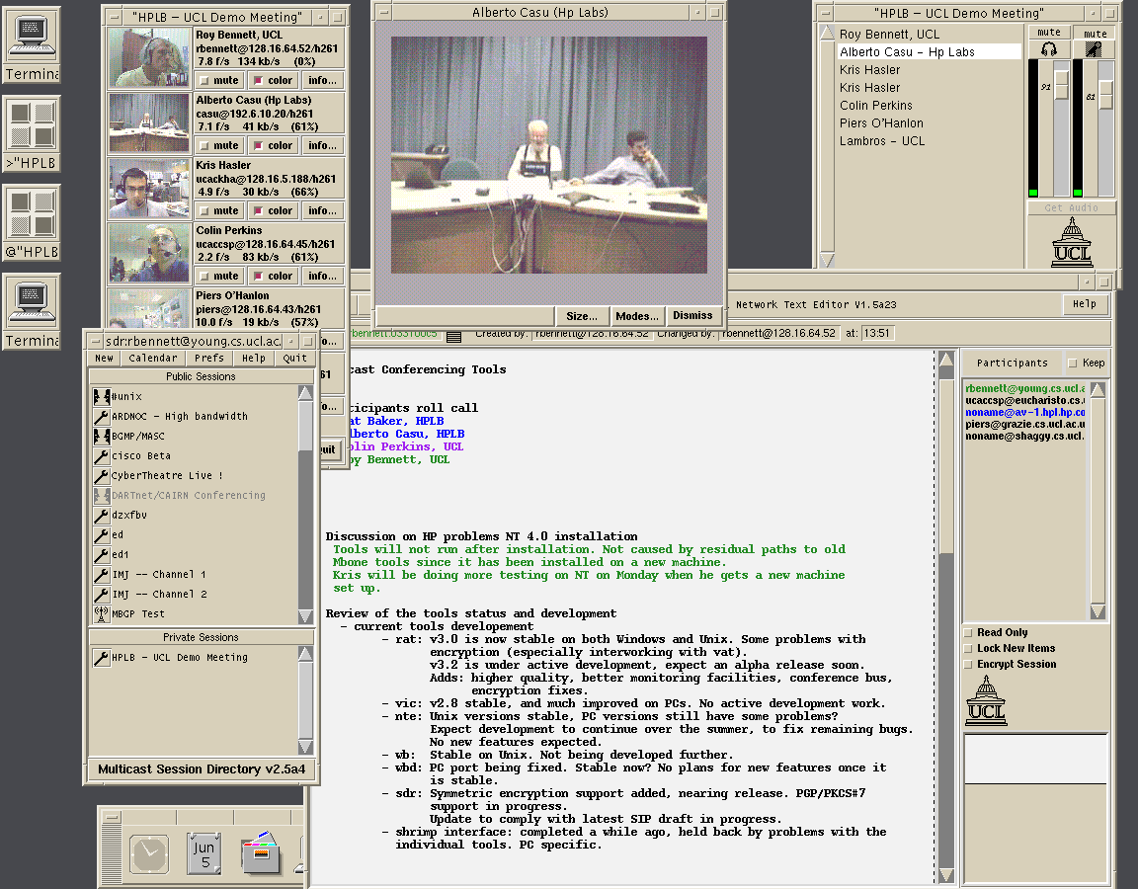The height and width of the screenshot is (889, 1138).
Task: Select the dzxfbv session icon
Action: pyautogui.click(x=102, y=515)
